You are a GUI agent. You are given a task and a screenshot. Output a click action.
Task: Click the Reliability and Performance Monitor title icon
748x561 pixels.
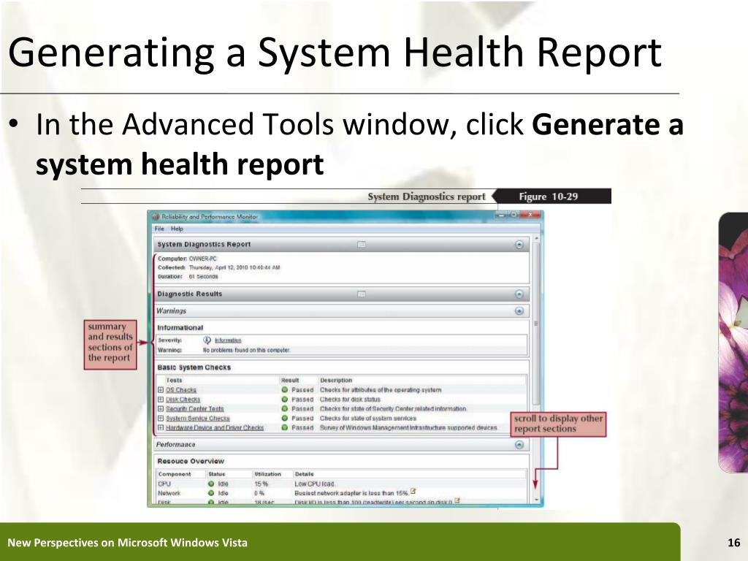pos(156,216)
